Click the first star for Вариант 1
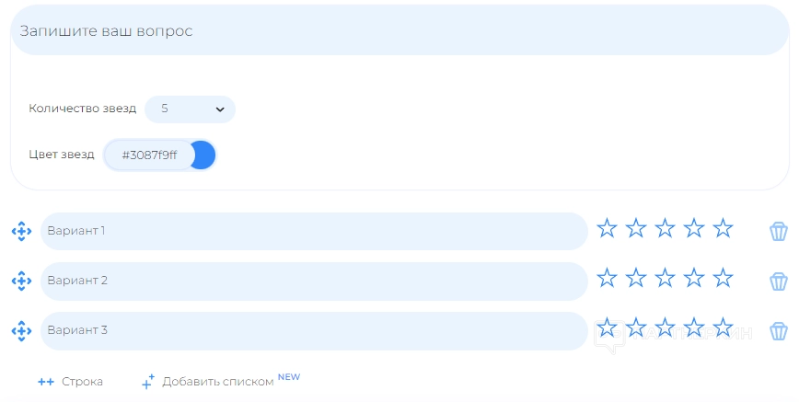The height and width of the screenshot is (402, 799). point(607,228)
